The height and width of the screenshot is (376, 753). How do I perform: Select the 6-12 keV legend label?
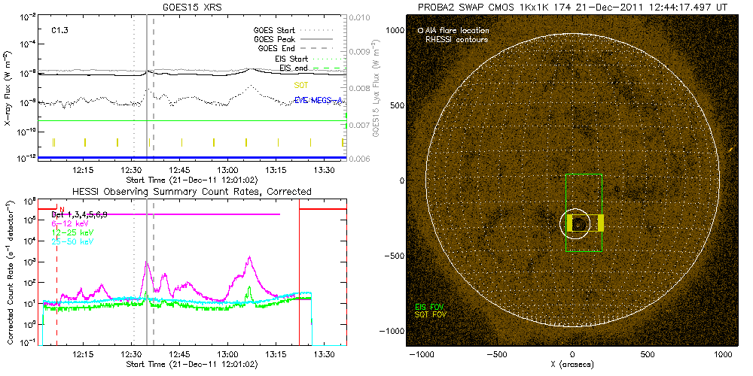coord(67,223)
